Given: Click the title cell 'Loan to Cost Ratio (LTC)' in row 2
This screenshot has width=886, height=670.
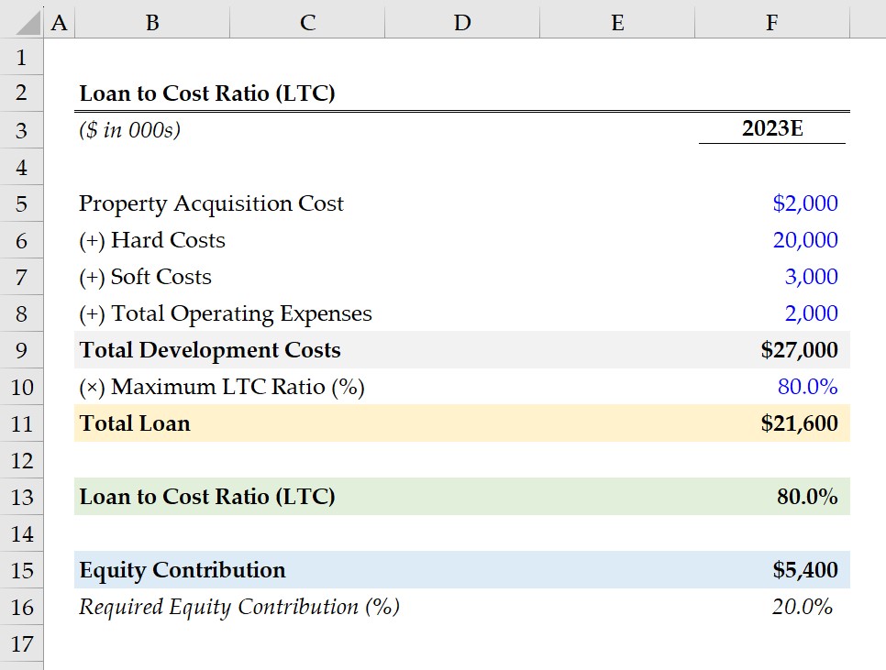Looking at the screenshot, I should coord(206,93).
